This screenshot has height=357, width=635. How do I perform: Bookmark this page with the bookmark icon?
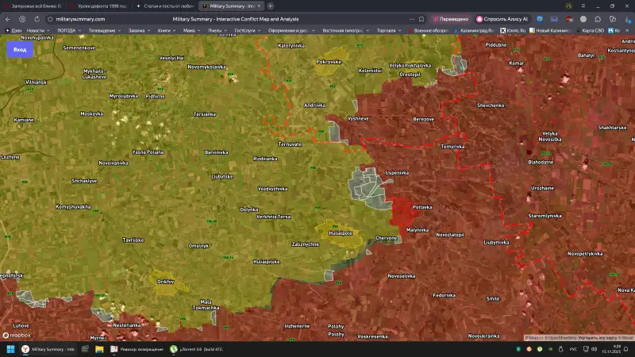click(x=421, y=18)
